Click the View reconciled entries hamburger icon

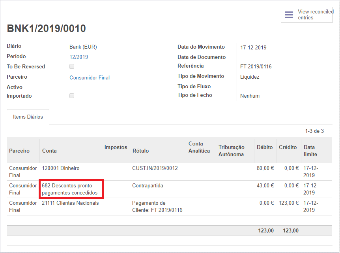[x=289, y=15]
